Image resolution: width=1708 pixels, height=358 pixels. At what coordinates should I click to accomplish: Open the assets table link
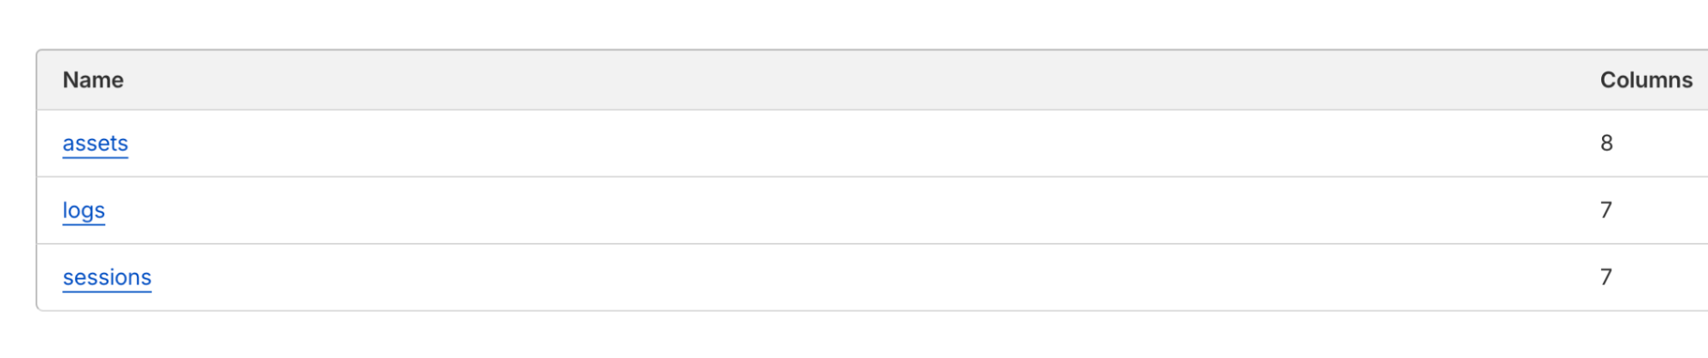tap(95, 143)
